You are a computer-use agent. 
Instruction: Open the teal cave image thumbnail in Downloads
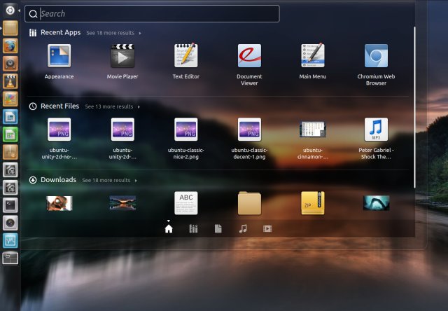[x=377, y=203]
